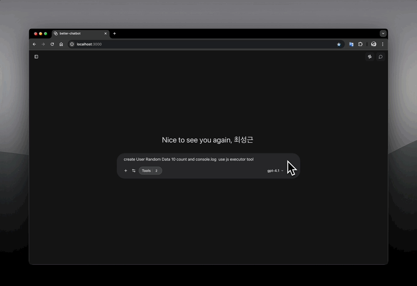
Task: Open Chrome's three-dot menu
Action: (x=383, y=44)
